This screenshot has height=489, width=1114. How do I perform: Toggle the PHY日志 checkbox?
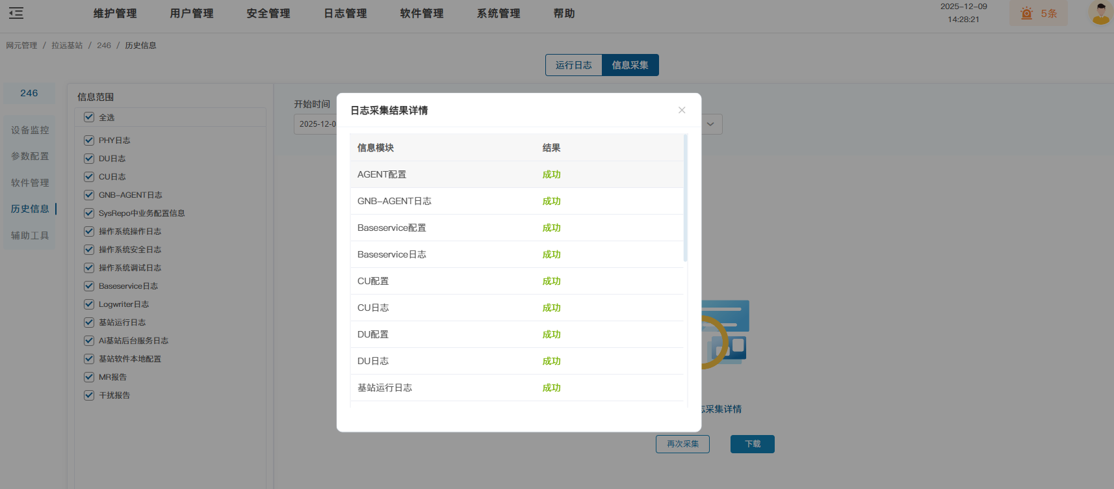89,140
